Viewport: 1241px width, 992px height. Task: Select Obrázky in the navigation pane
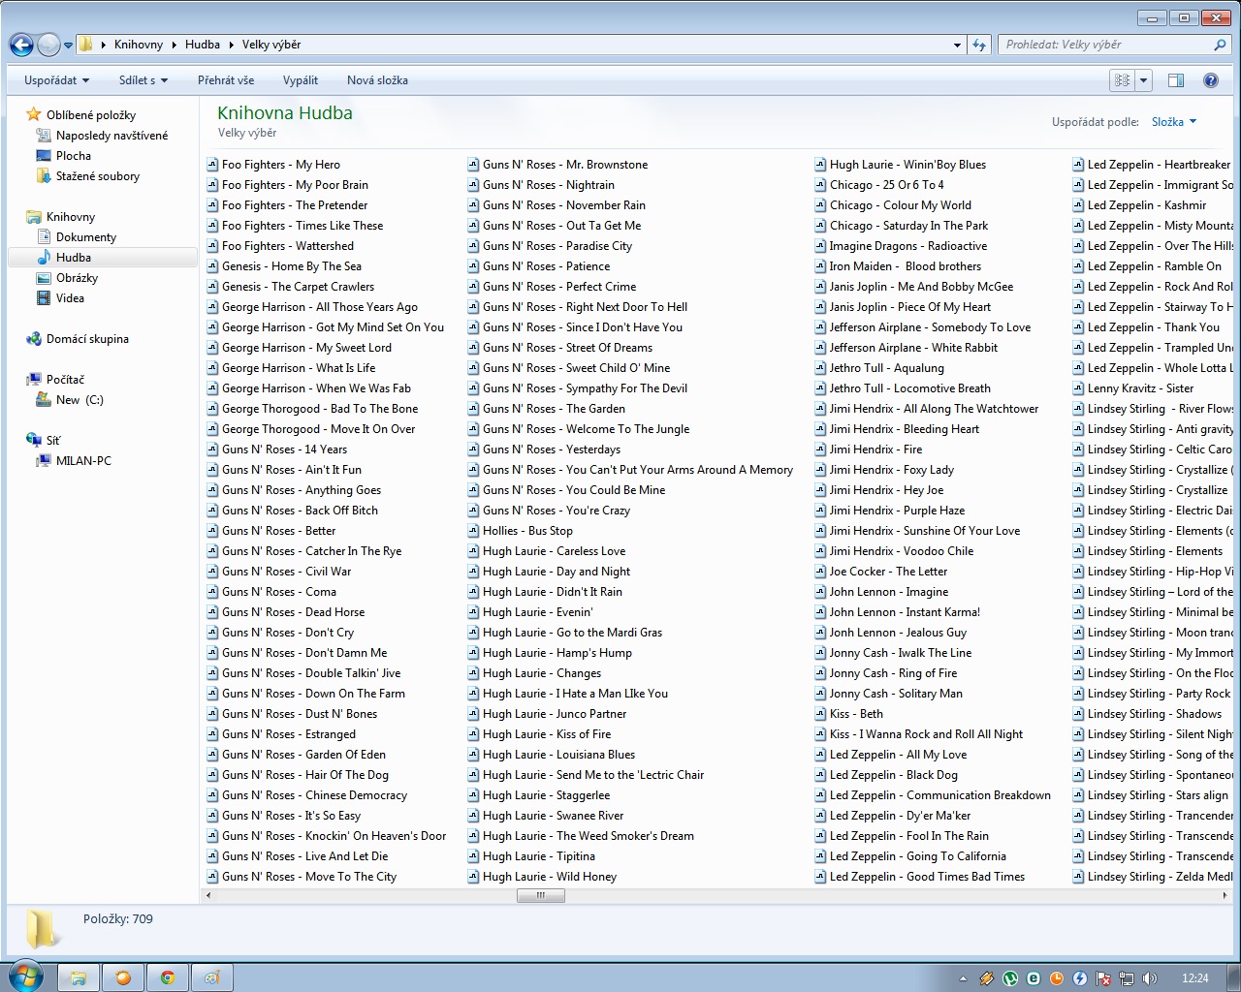(x=77, y=278)
